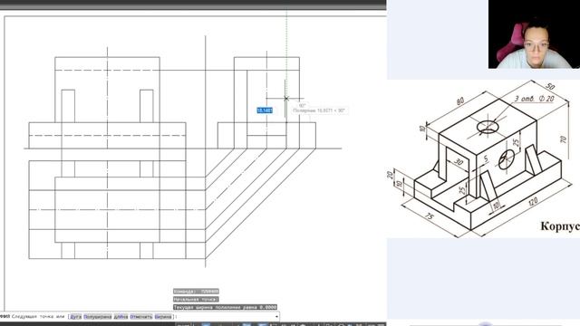The height and width of the screenshot is (326, 580).
Task: Click the webcam video of the presenter
Action: tap(534, 34)
